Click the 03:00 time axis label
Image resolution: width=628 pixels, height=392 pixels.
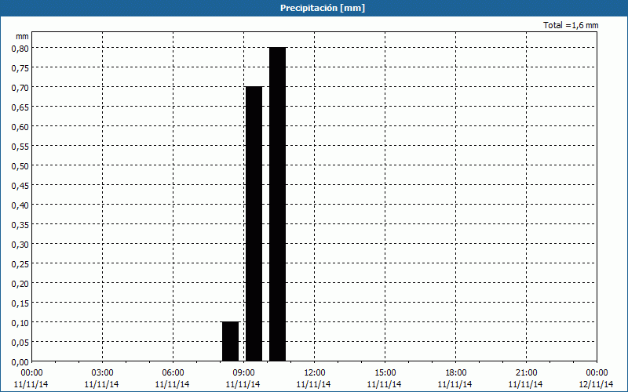[102, 372]
